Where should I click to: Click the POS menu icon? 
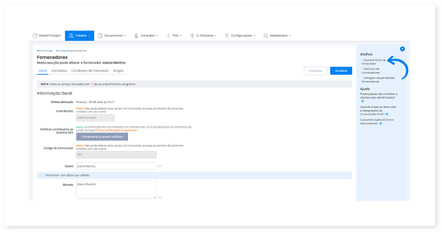pyautogui.click(x=168, y=35)
